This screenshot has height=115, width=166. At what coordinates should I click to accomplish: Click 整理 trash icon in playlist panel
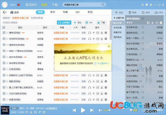130,12
